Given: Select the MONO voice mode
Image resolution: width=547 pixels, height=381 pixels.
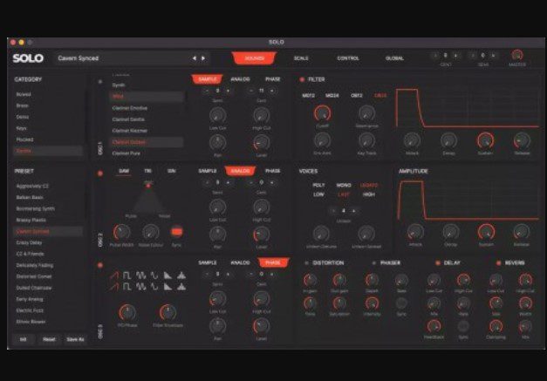Looking at the screenshot, I should coord(344,185).
